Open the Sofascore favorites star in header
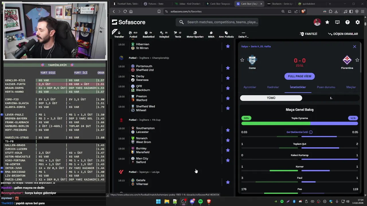 click(x=327, y=22)
